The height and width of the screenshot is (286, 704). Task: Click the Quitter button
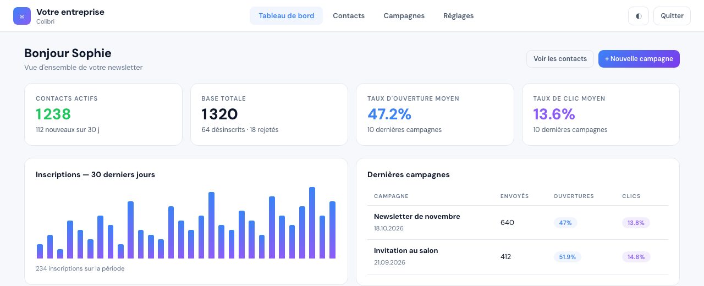pos(672,16)
